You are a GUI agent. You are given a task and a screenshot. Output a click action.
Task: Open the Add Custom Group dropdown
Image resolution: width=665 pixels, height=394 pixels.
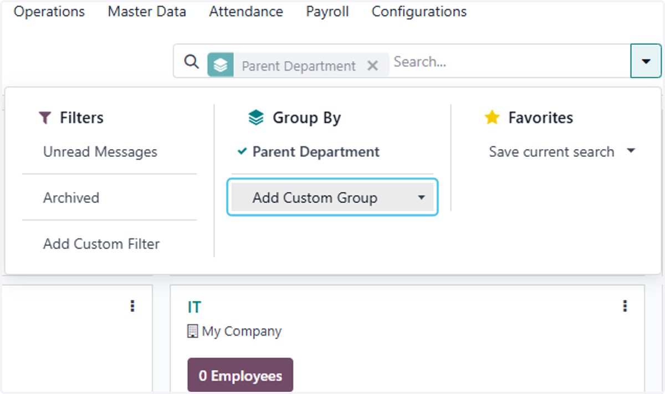332,198
